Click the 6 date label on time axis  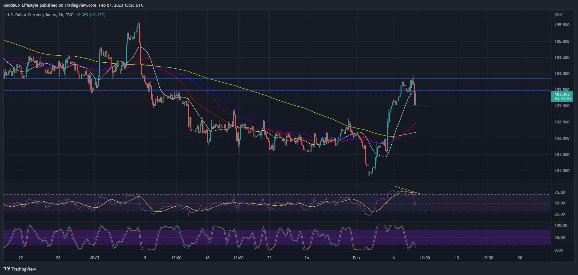[x=394, y=258]
